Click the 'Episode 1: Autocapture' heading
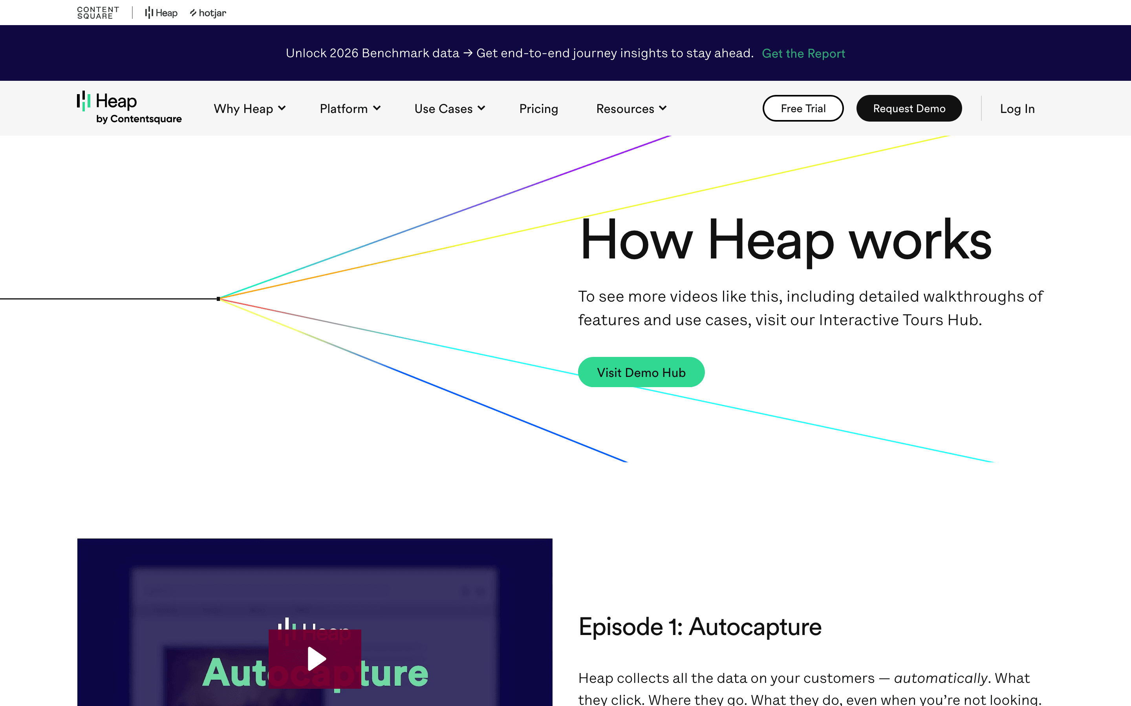Viewport: 1131px width, 706px height. [700, 627]
